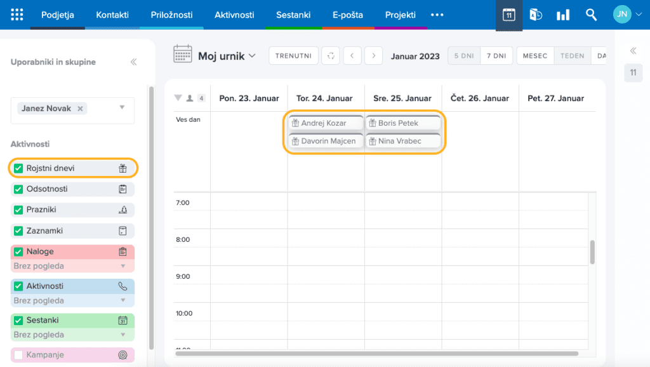Click the calendar icon in top bar
This screenshot has height=367, width=650.
pos(508,15)
